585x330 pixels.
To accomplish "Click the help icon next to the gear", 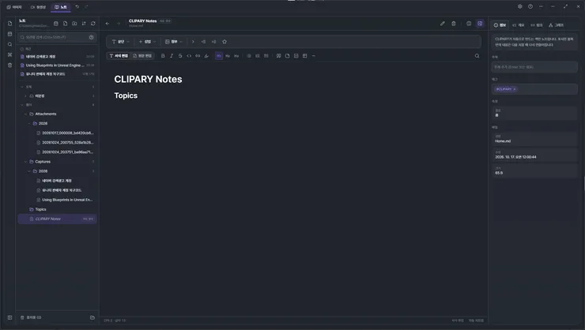I will [x=530, y=6].
